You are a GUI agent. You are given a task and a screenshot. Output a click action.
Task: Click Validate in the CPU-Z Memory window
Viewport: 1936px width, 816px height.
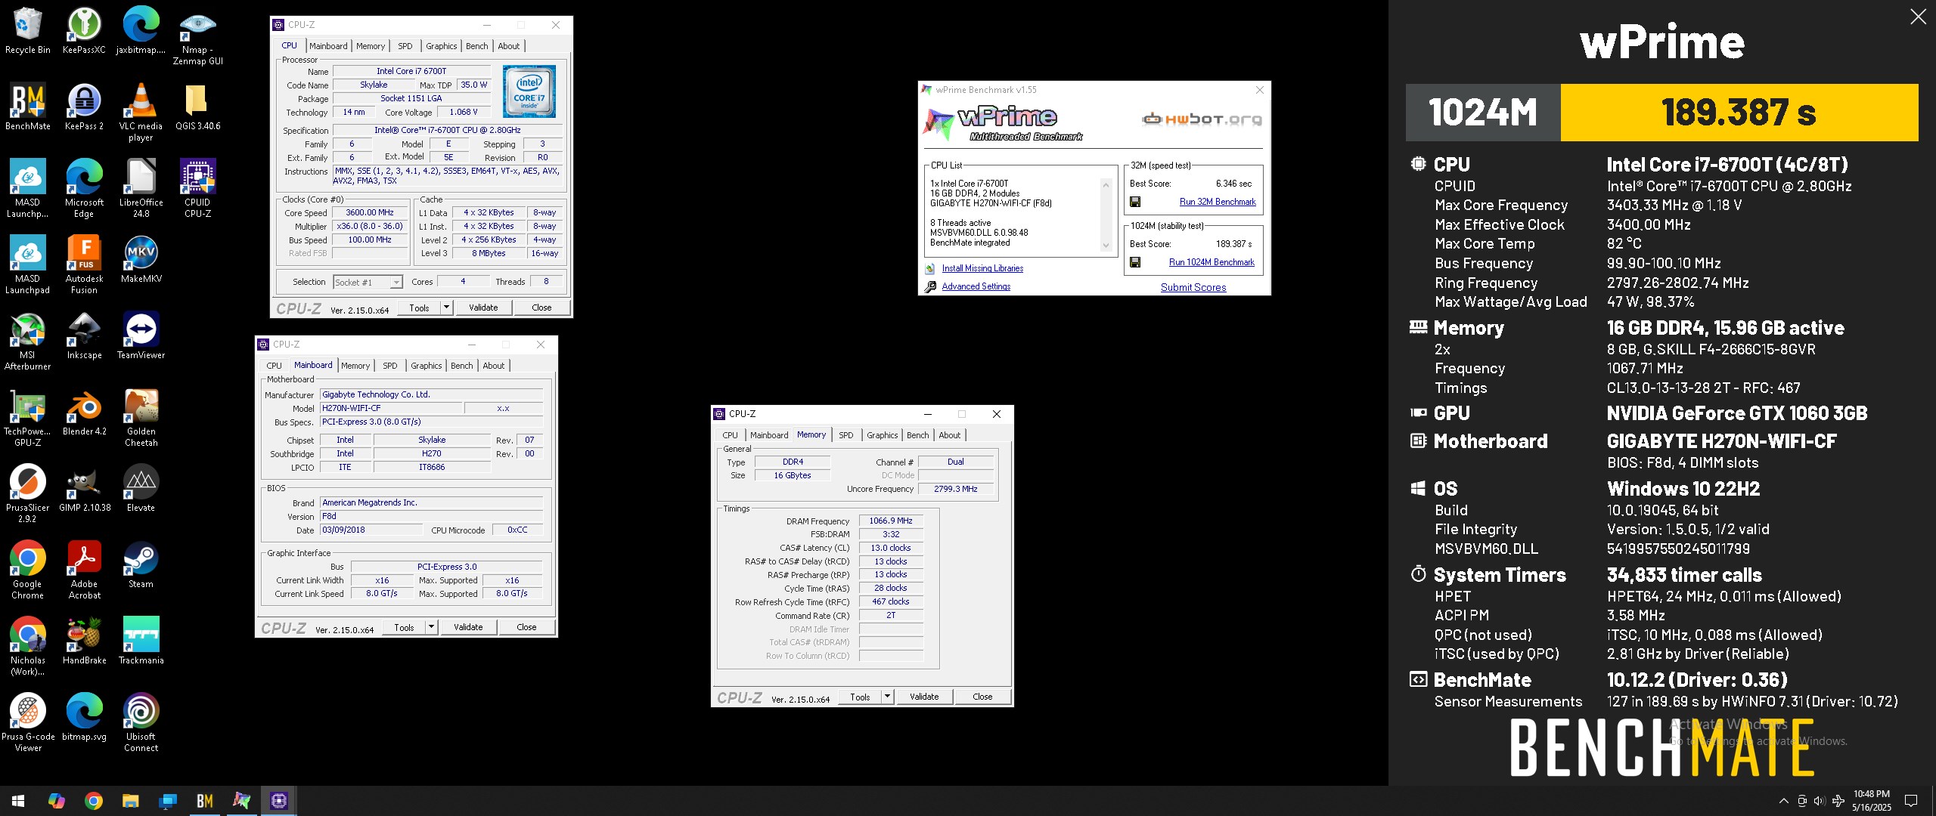tap(924, 697)
